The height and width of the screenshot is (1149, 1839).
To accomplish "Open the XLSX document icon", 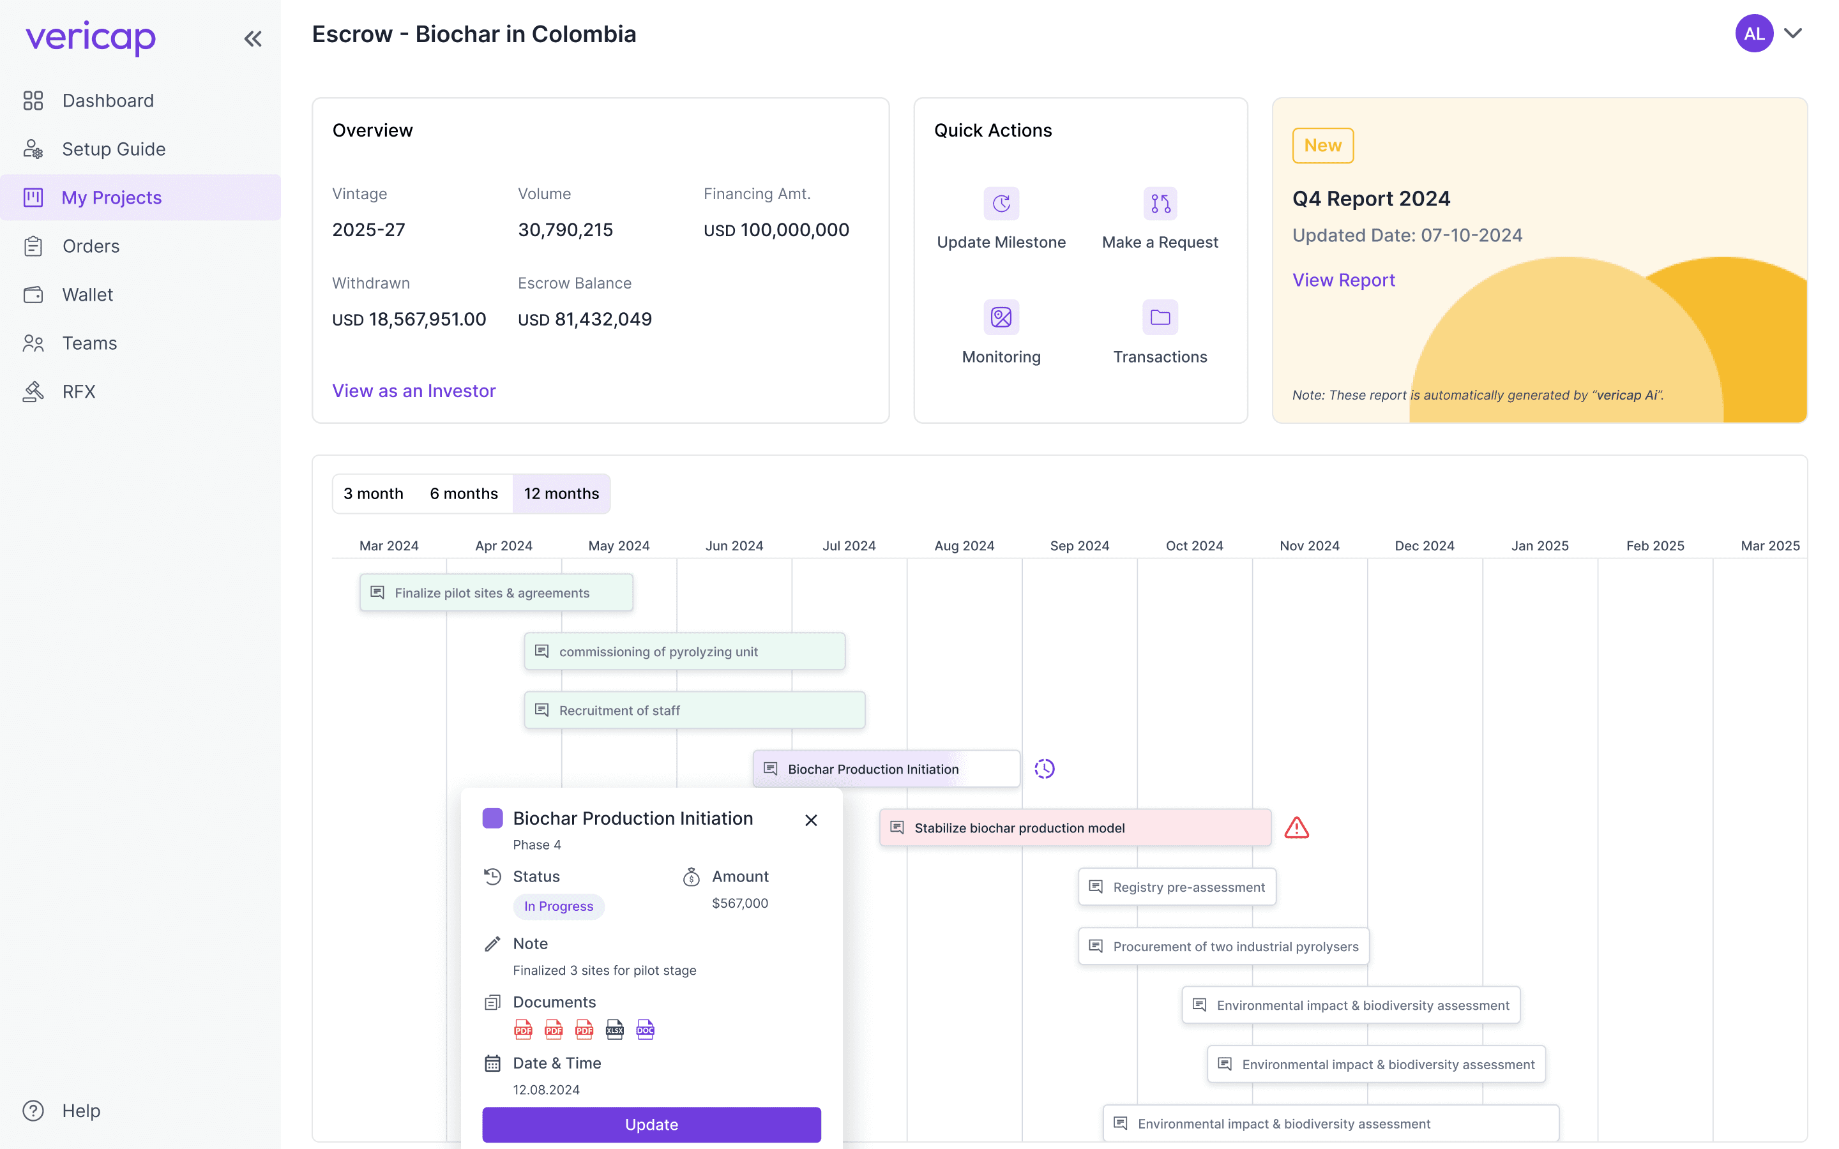I will (614, 1030).
